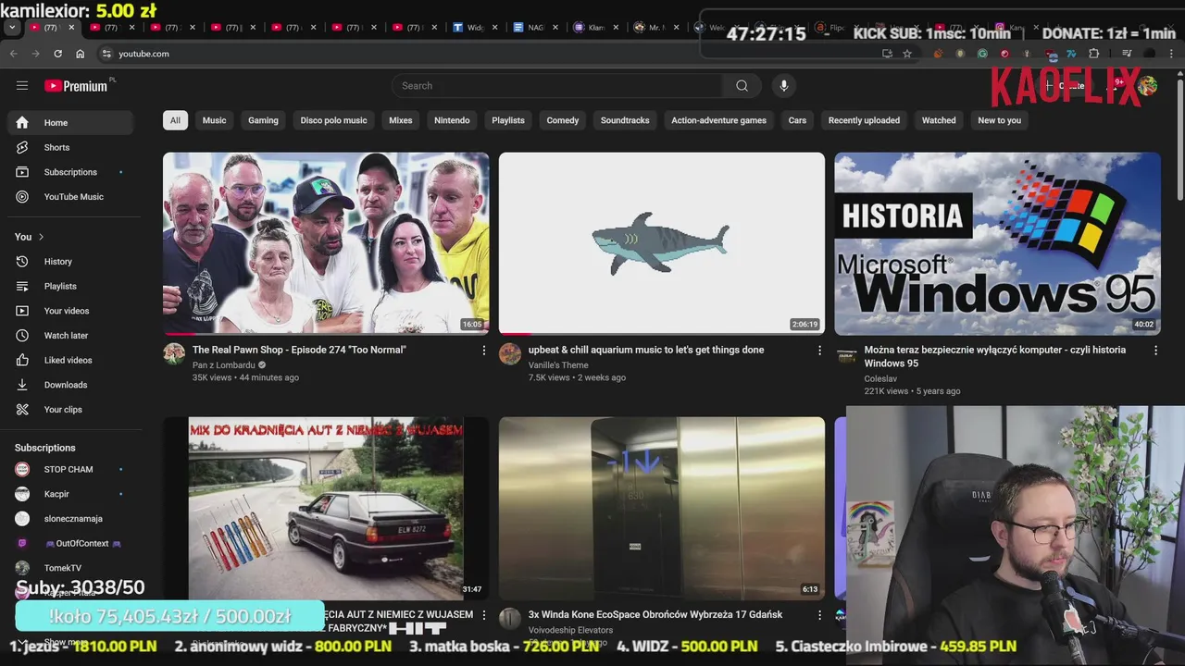
Task: Play the Windows 95 historia thumbnail
Action: tap(997, 243)
